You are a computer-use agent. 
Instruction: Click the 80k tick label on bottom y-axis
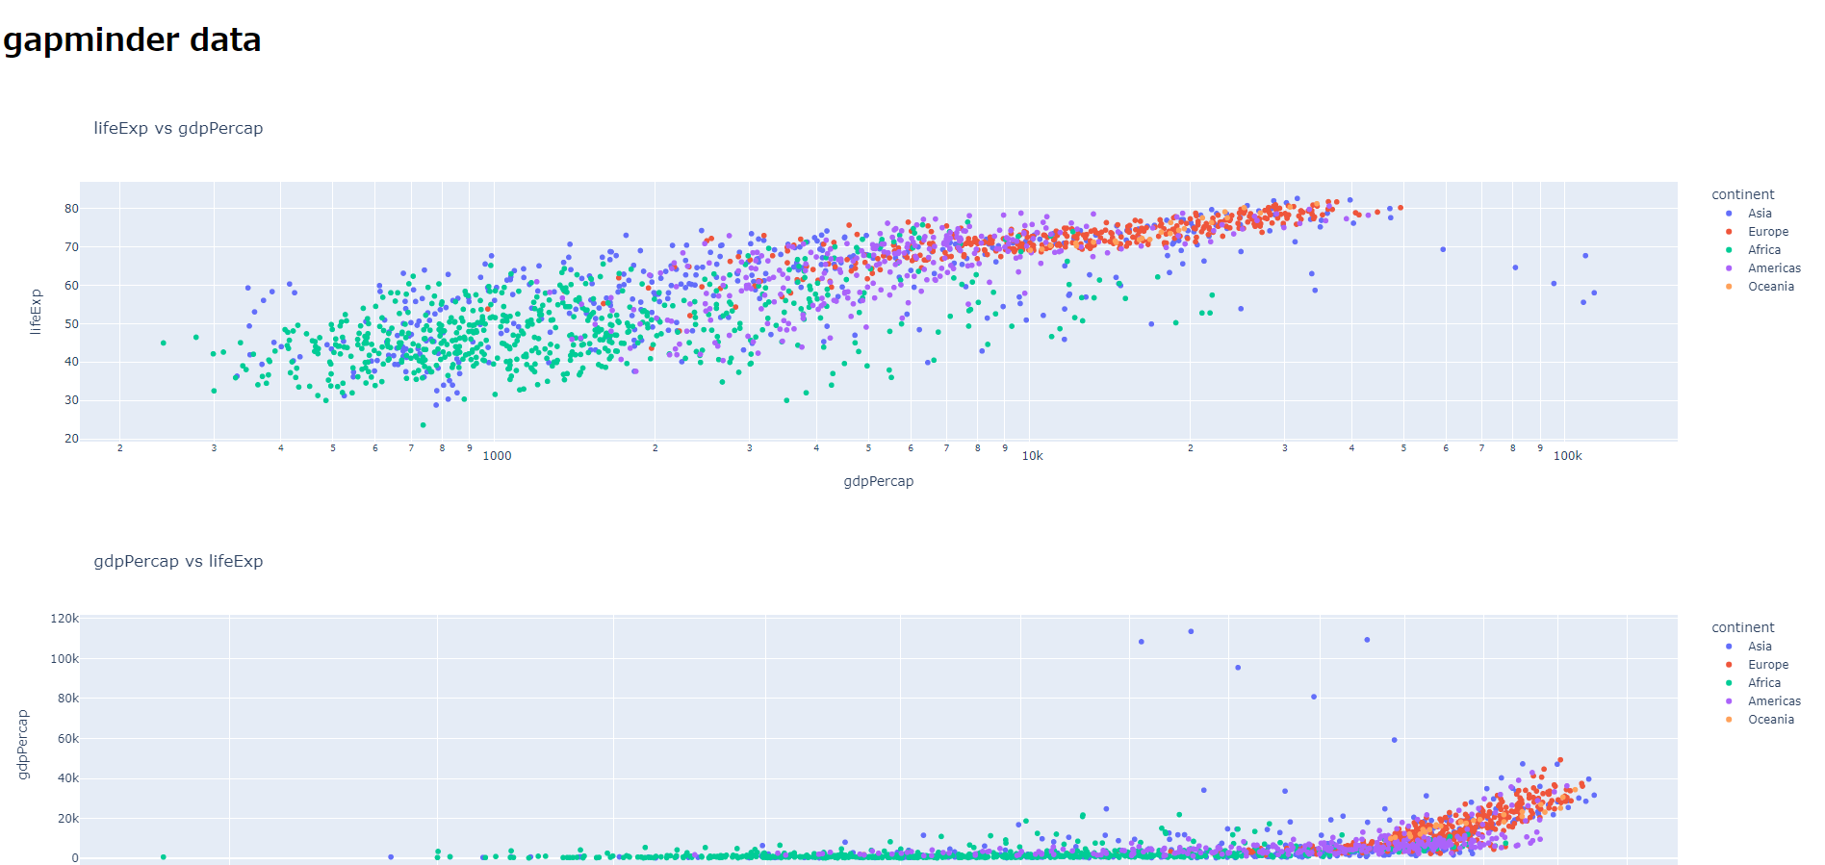pos(68,699)
